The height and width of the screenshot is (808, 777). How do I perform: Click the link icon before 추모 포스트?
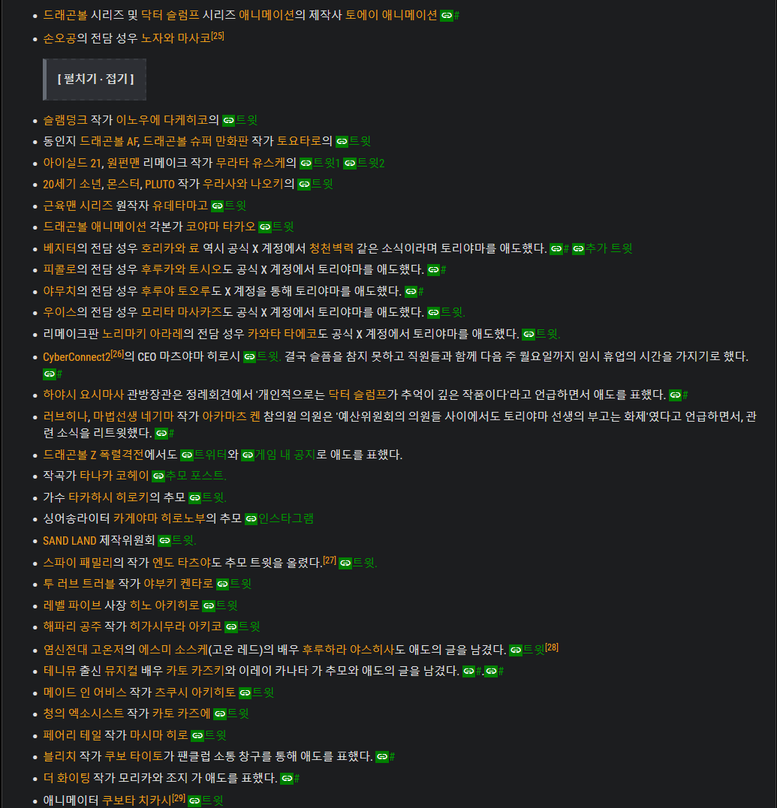(158, 476)
